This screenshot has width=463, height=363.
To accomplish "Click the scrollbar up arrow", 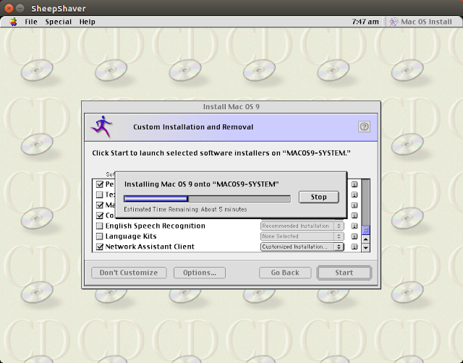I will [365, 239].
